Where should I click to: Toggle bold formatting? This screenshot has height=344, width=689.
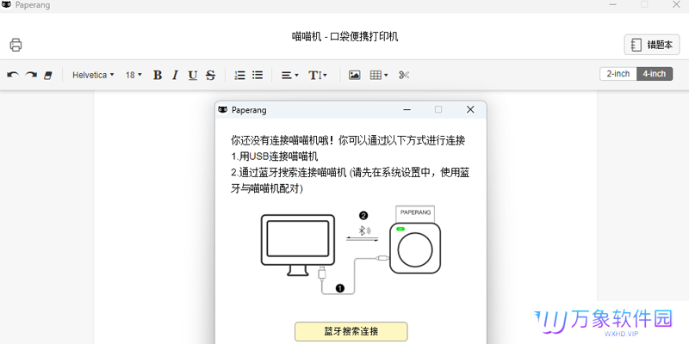158,75
